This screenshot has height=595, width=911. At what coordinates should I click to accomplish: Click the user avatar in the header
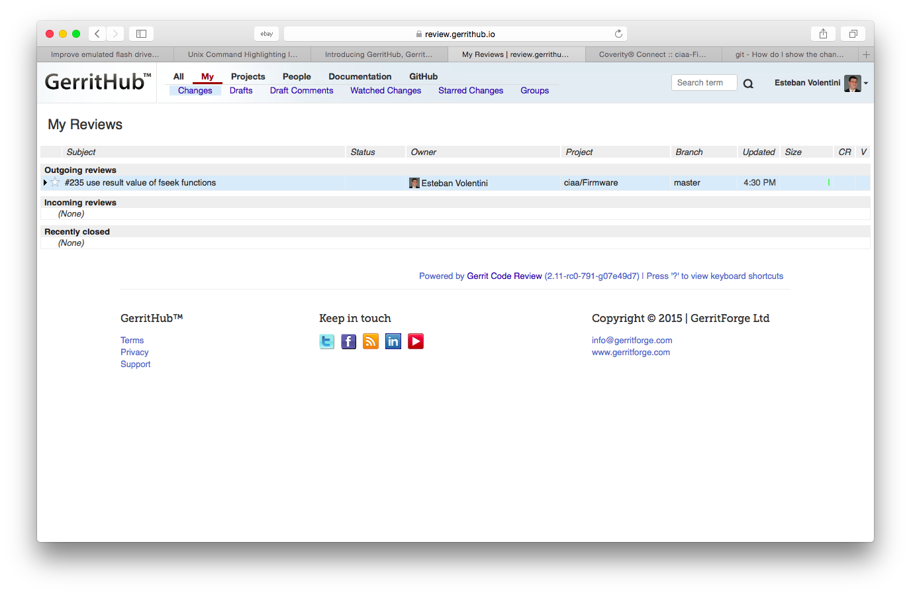(x=853, y=83)
